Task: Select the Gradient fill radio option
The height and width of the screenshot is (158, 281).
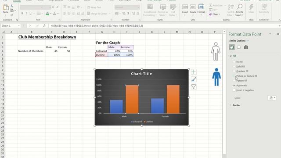Action: [234, 71]
